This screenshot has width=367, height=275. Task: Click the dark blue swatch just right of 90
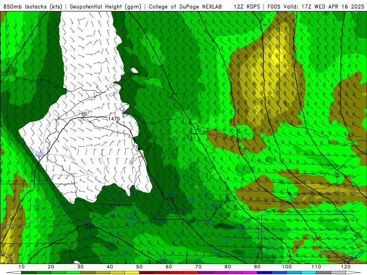tap(265, 273)
